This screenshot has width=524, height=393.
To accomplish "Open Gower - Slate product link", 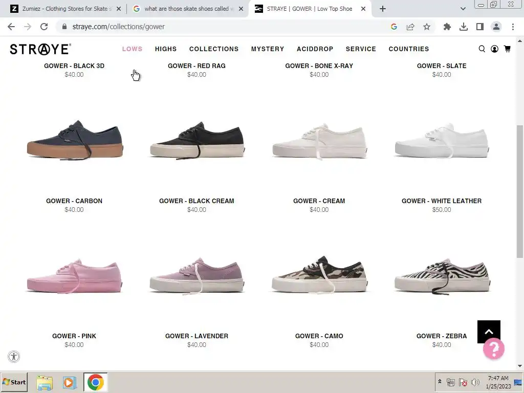I will (x=442, y=66).
